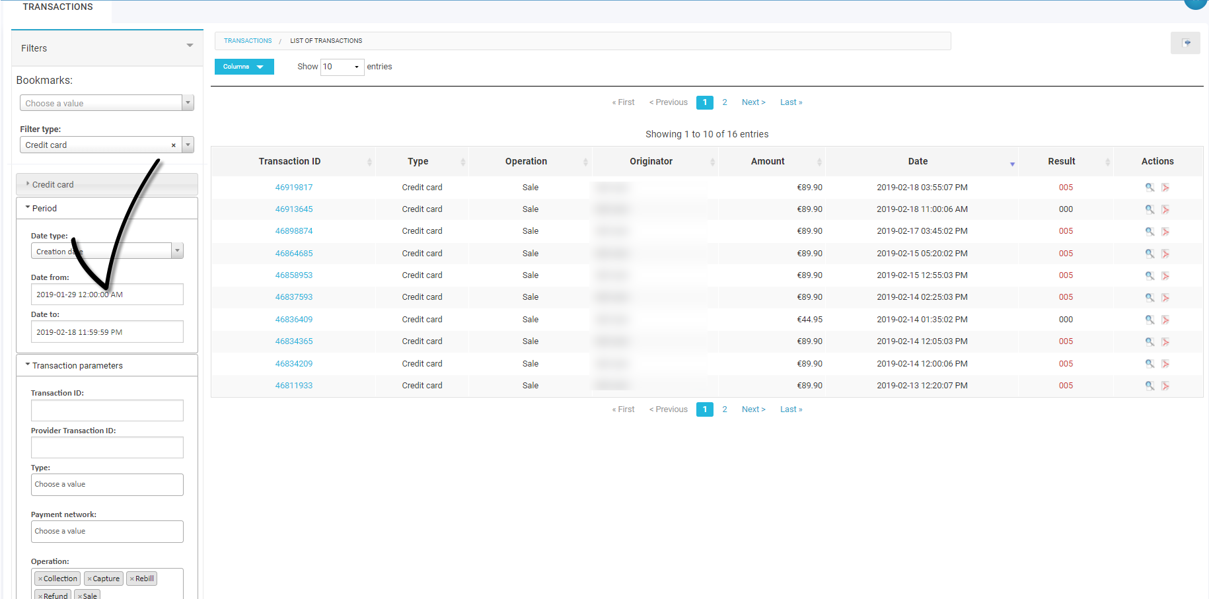View details icon for transaction 46858953

point(1150,275)
